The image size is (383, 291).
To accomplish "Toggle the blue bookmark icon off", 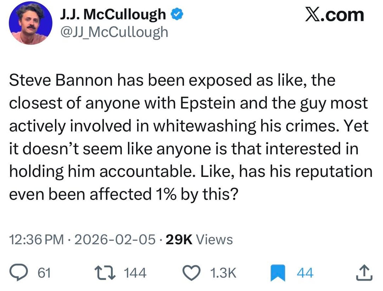I will (278, 273).
